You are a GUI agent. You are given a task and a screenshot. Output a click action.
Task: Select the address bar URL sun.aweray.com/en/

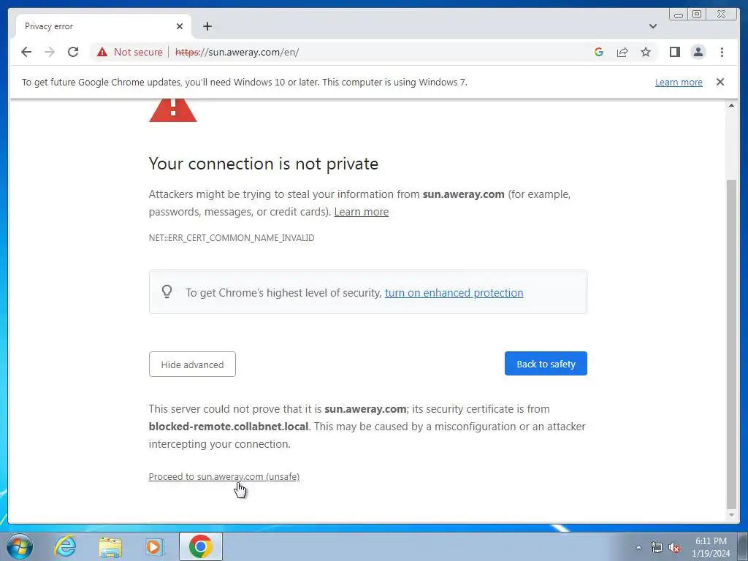(x=237, y=52)
